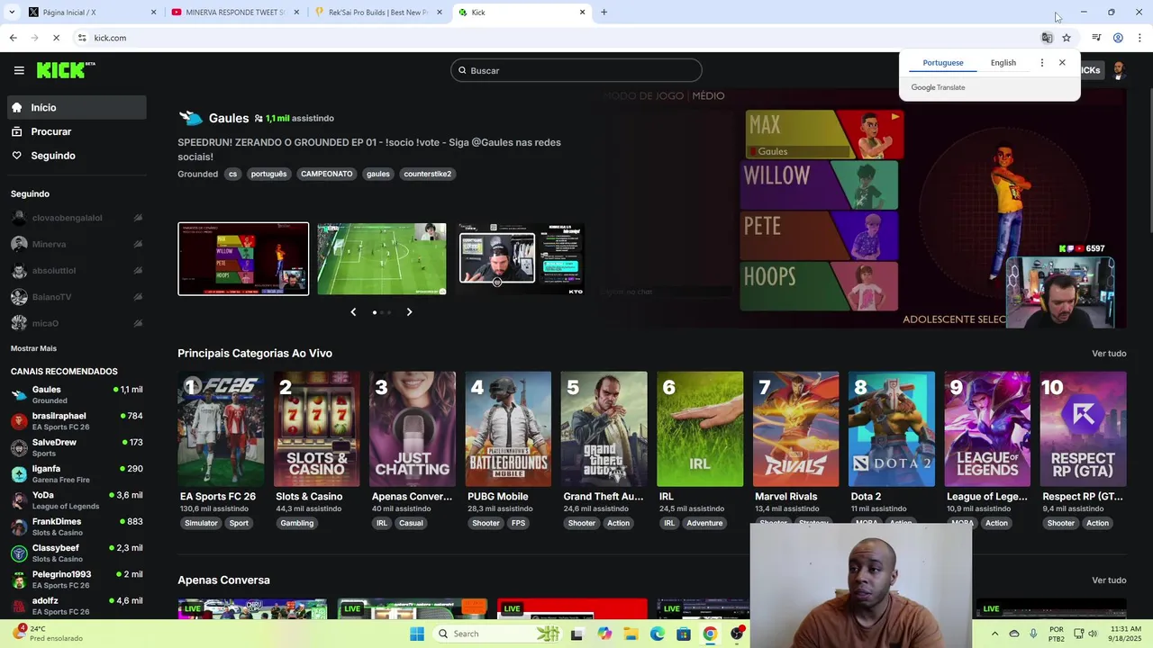Open volume control in system tray
This screenshot has height=648, width=1153.
coord(1094,634)
